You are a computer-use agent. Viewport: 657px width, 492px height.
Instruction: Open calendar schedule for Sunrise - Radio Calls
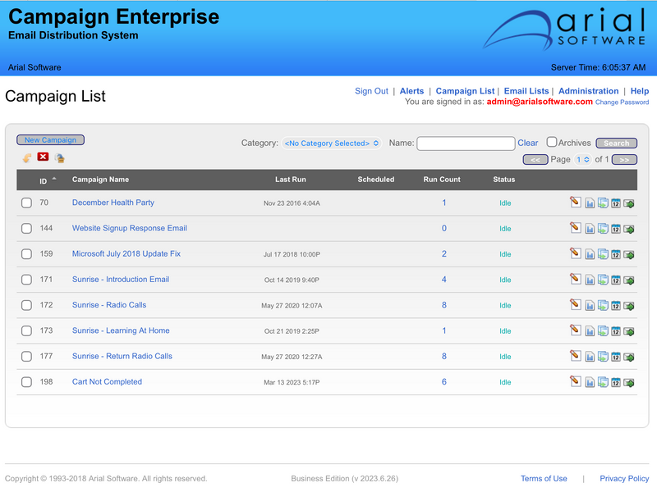point(615,306)
